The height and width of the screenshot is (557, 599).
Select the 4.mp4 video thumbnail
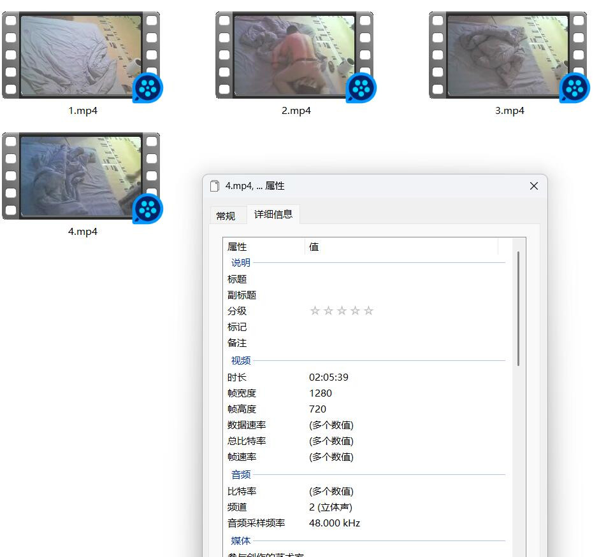click(x=80, y=176)
